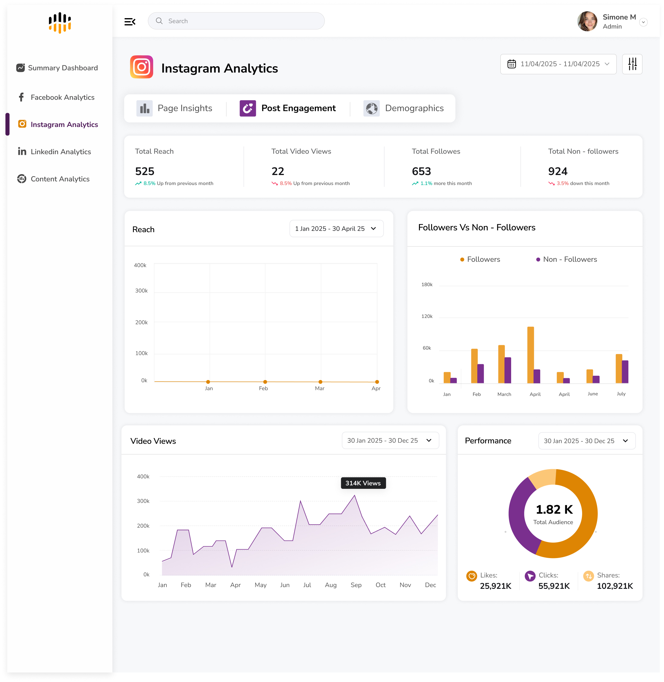This screenshot has width=664, height=682.
Task: Click the 314K Views tooltip
Action: coord(363,483)
